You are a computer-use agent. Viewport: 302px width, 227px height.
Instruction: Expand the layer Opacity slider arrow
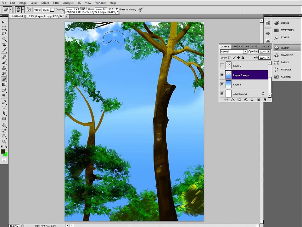(x=269, y=51)
